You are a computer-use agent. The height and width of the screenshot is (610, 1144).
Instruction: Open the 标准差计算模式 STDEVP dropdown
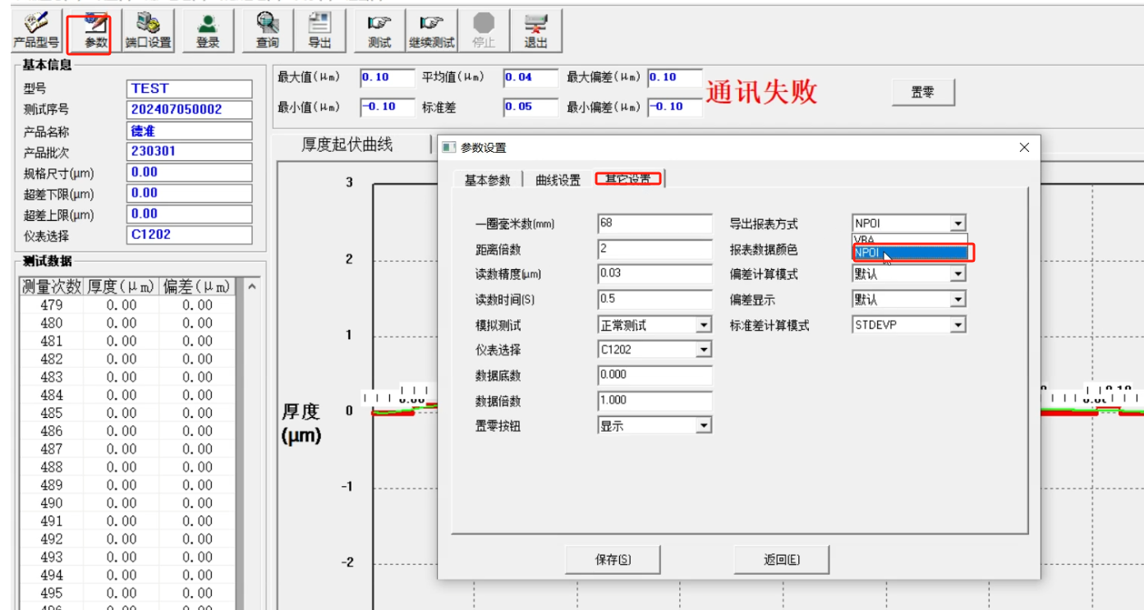[x=958, y=325]
